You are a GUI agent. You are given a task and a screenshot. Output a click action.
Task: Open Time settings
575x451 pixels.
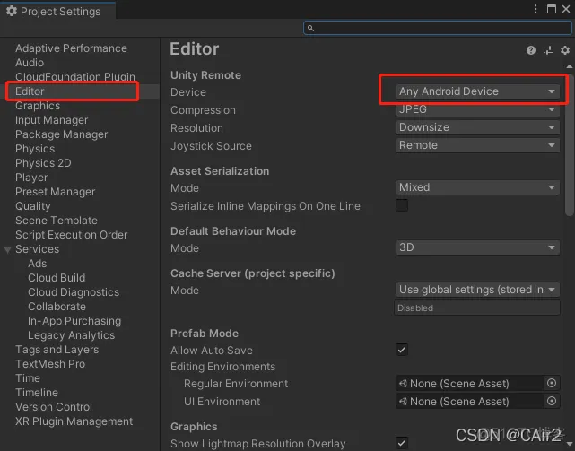pyautogui.click(x=28, y=377)
